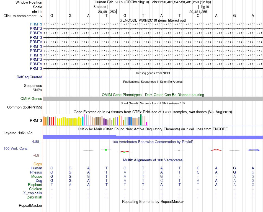Click the 4.88 upper PhyloP scale value
The height and width of the screenshot is (212, 263).
point(35,142)
